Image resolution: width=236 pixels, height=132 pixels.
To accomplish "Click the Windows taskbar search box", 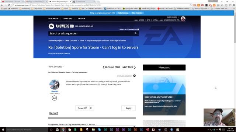I will click(x=27, y=129).
